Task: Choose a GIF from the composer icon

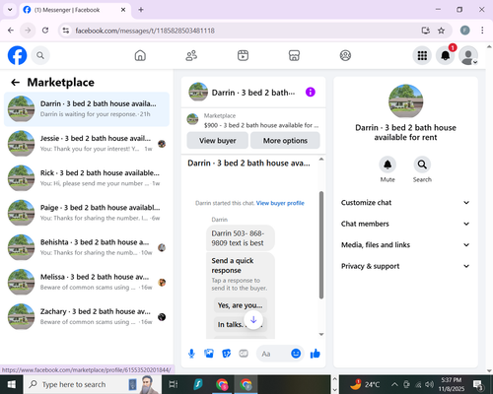Action: click(244, 354)
